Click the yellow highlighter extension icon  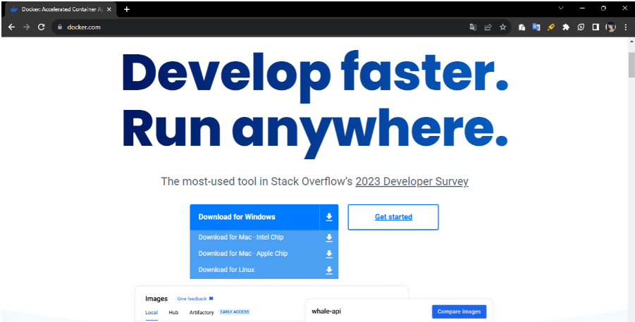pyautogui.click(x=550, y=27)
